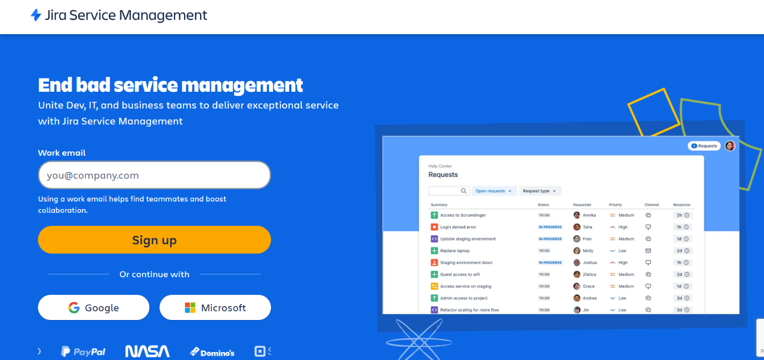Click the clock icon next to 2h response
This screenshot has height=360, width=764.
pyautogui.click(x=687, y=215)
